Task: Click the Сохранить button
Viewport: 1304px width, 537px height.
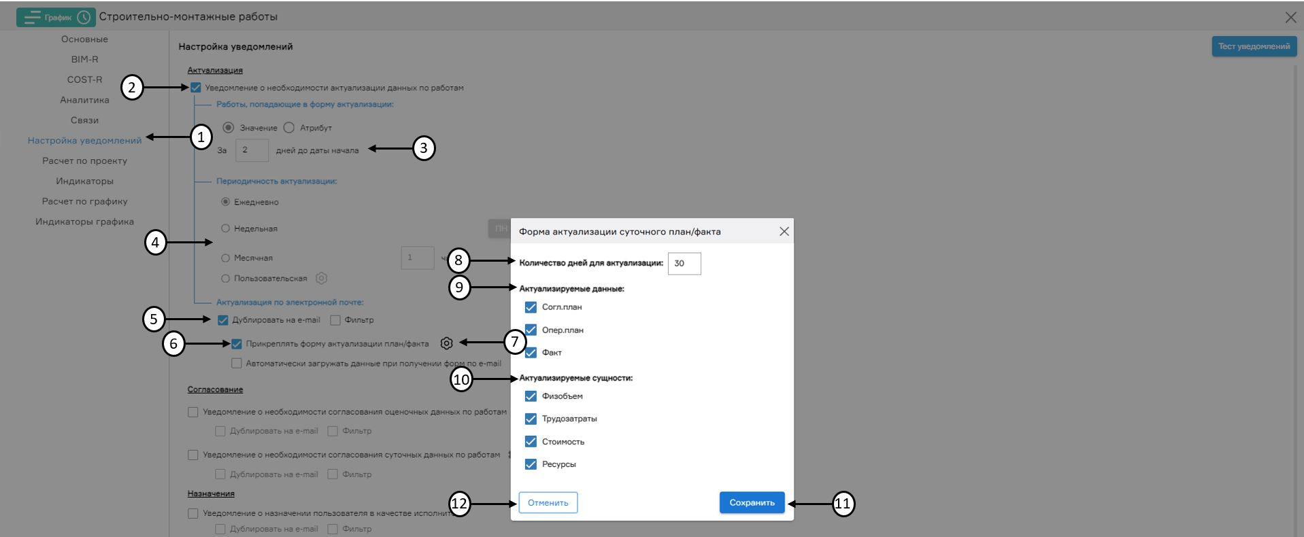Action: [752, 502]
